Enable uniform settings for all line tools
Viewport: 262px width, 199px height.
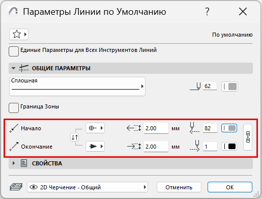(x=14, y=51)
